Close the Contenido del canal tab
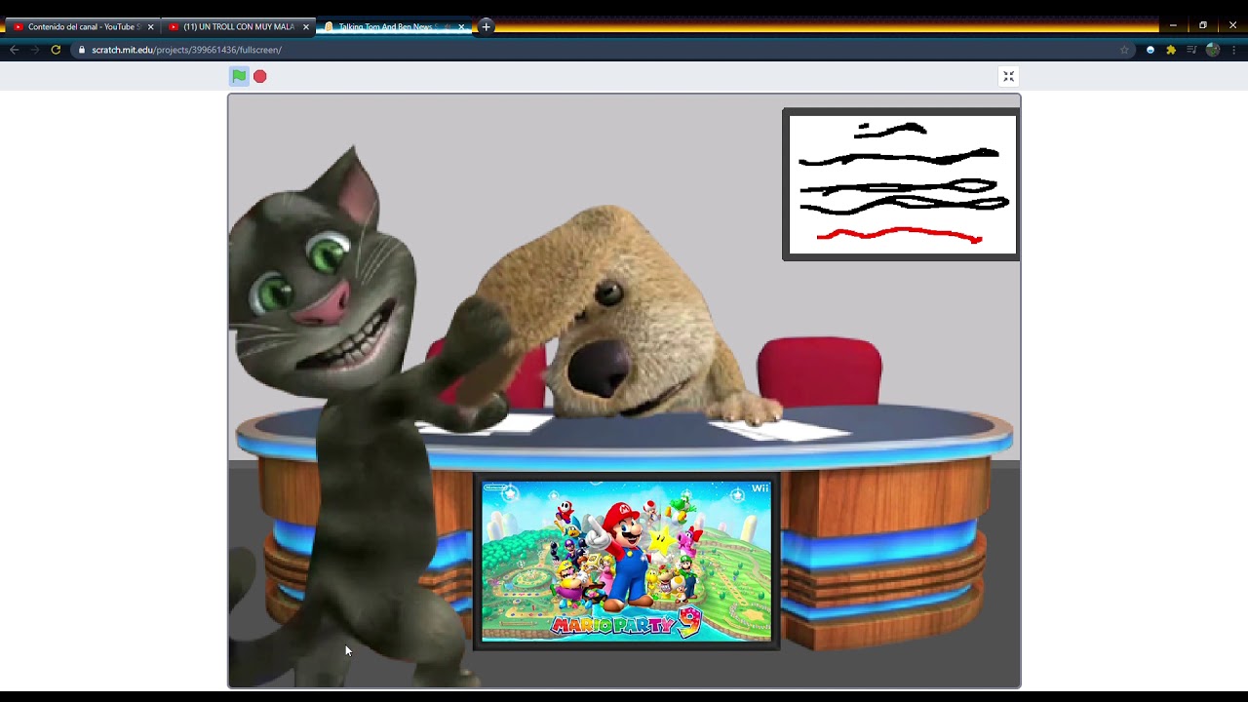 point(150,27)
